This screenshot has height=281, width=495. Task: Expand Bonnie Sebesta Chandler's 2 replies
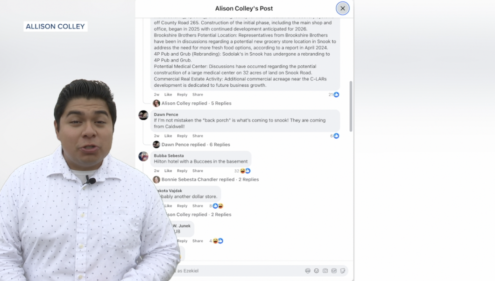[210, 180]
